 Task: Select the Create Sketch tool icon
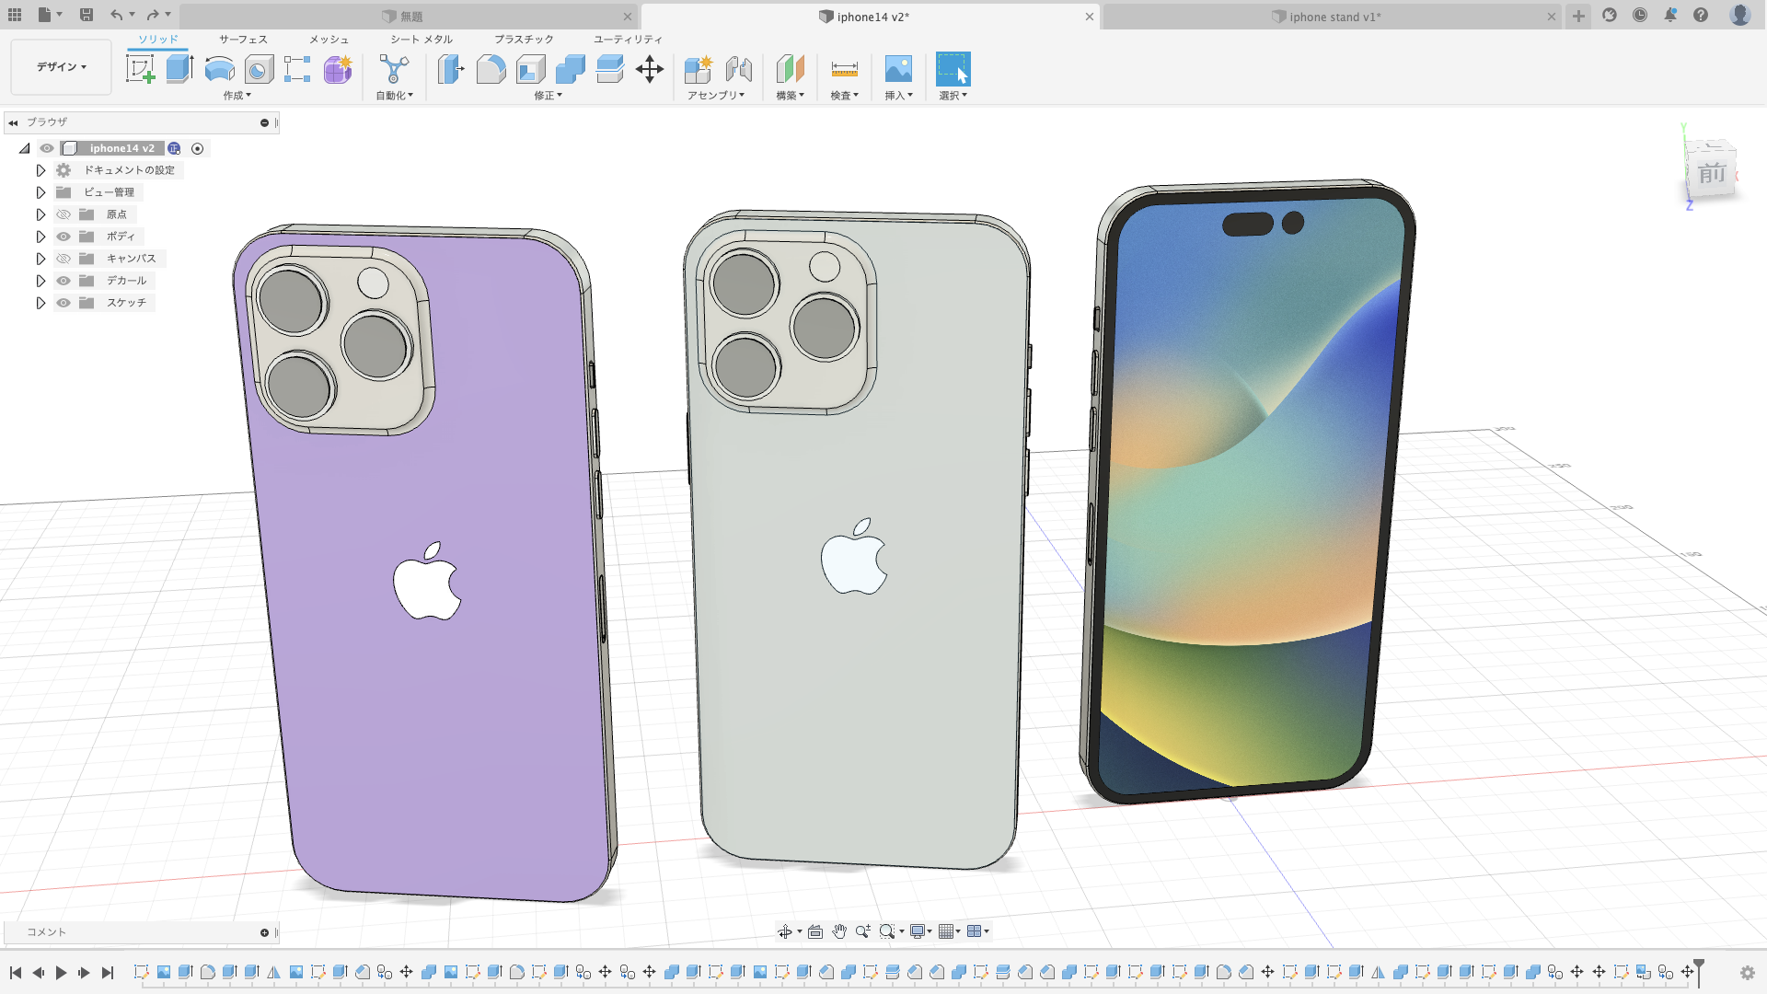coord(140,69)
